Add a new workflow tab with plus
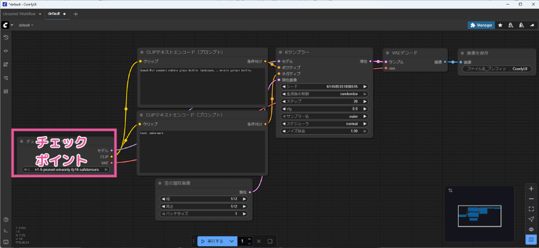 point(75,13)
